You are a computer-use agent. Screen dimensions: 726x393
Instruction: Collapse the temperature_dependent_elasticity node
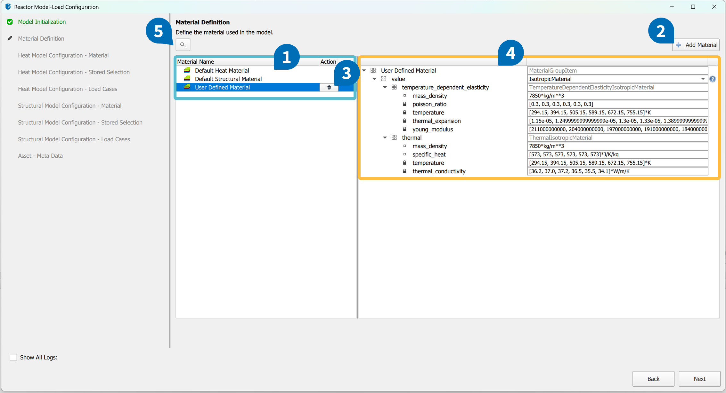coord(385,87)
